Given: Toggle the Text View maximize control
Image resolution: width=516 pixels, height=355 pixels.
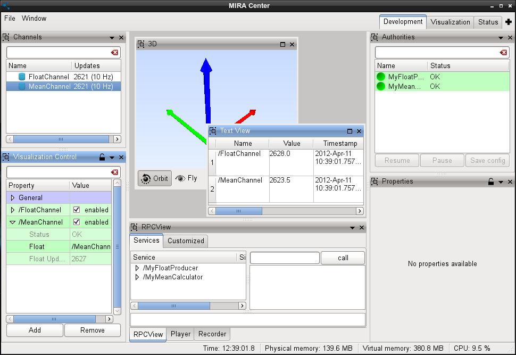Looking at the screenshot, I should 349,130.
